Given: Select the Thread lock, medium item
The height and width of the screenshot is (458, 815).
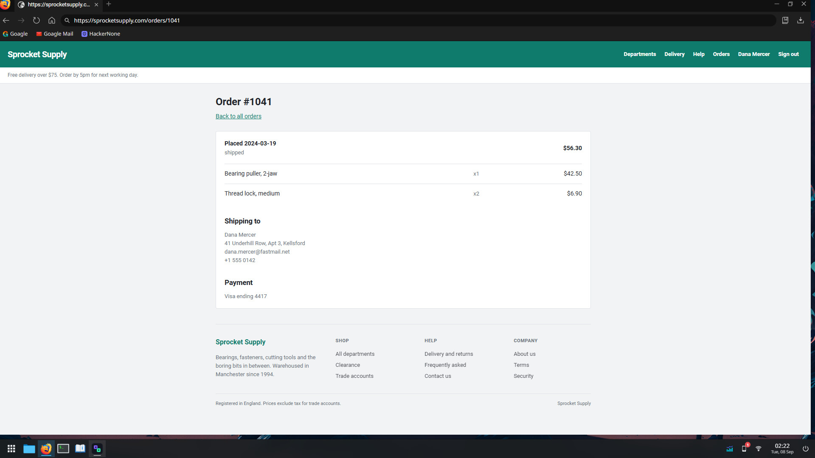Looking at the screenshot, I should 252,193.
